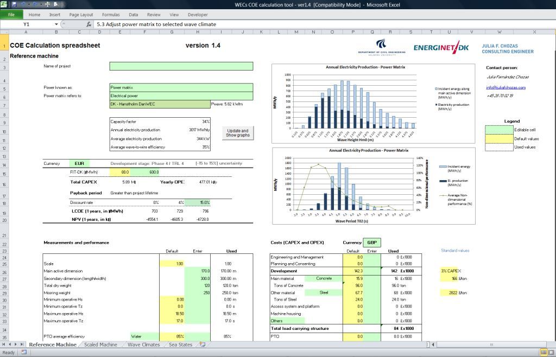Viewport: 556px width, 357px height.
Task: Click horizontal scrollbar left arrow
Action: pos(433,344)
